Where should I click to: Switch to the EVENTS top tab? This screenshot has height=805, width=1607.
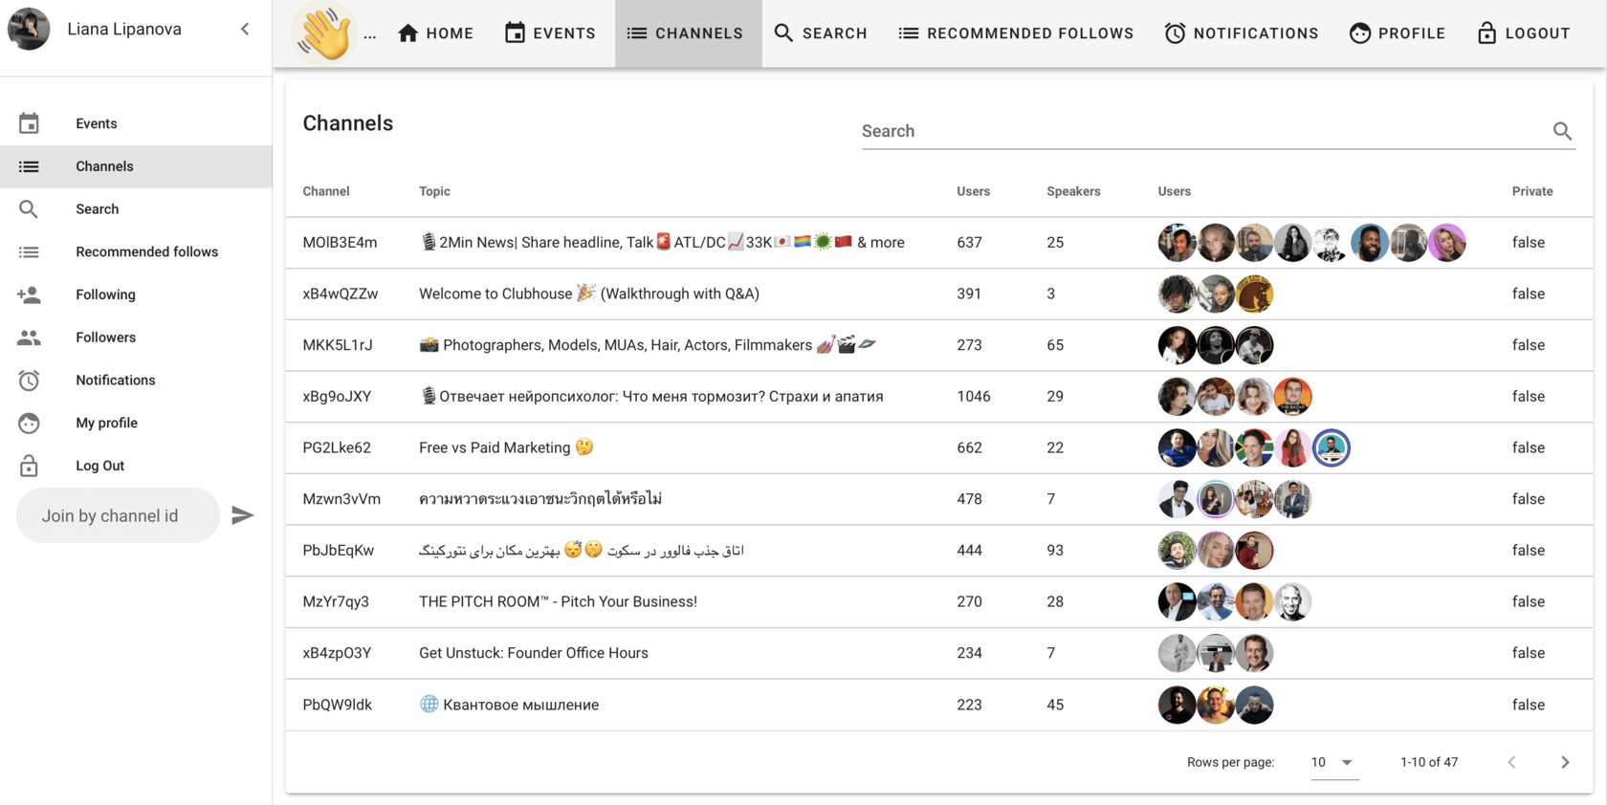(x=550, y=33)
